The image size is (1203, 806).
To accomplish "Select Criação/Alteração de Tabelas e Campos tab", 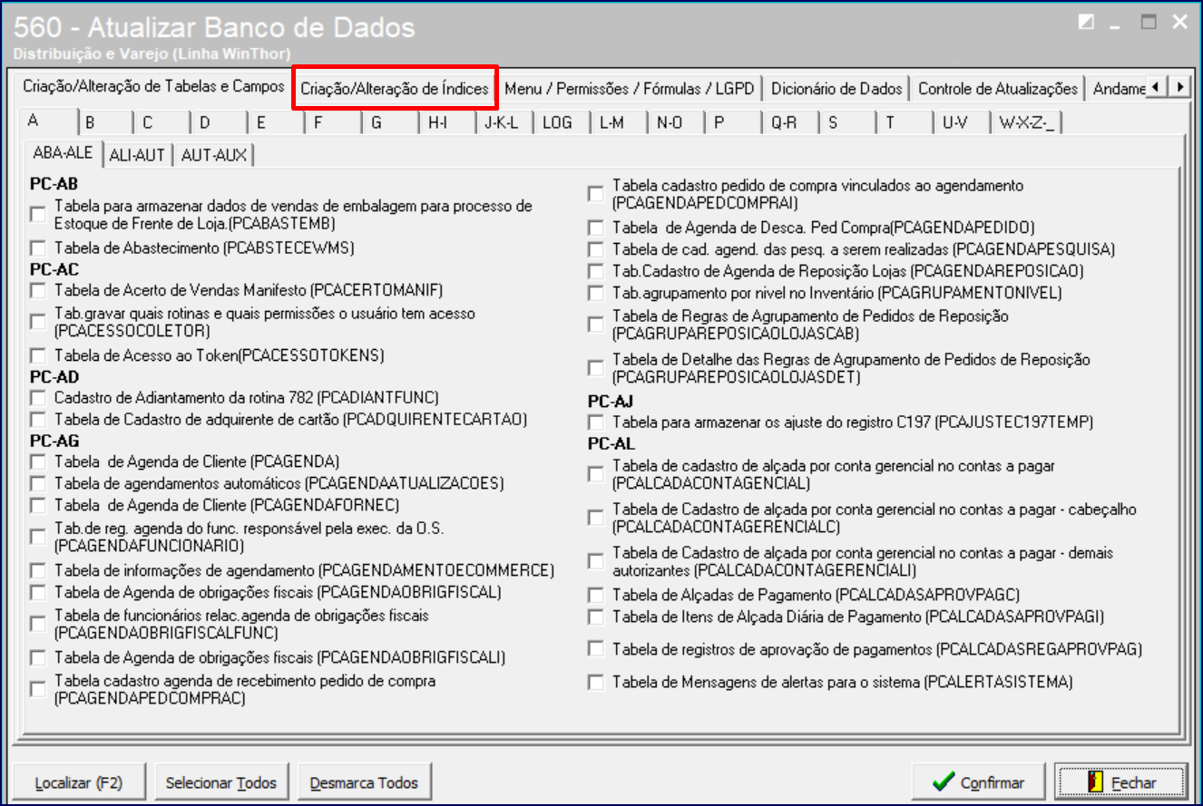I will pyautogui.click(x=153, y=87).
